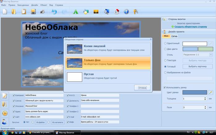216x135 pixels.
Task: Open the Стиль dropdown list
Action: click(211, 54)
